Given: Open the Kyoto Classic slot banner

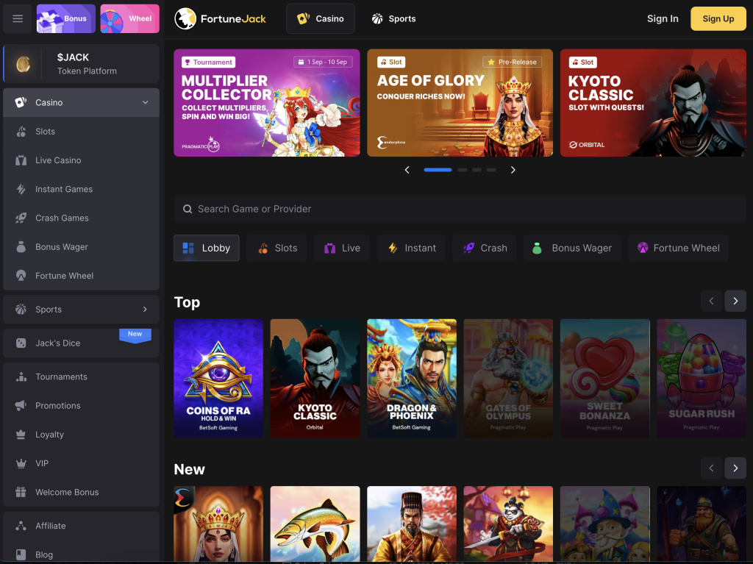Looking at the screenshot, I should point(653,103).
